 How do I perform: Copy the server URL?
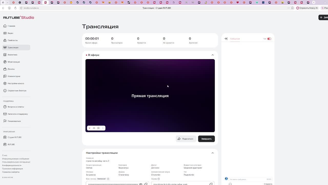point(211,184)
